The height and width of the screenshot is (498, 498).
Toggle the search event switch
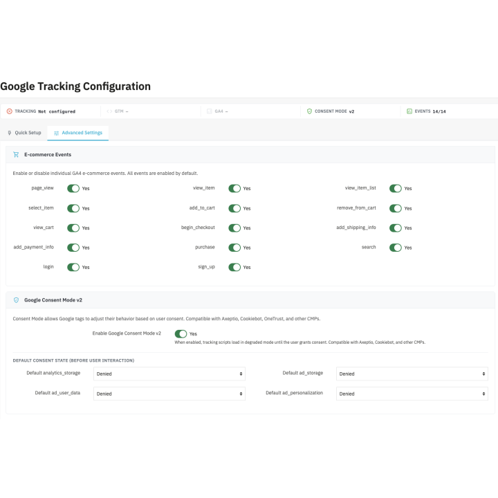click(x=396, y=248)
